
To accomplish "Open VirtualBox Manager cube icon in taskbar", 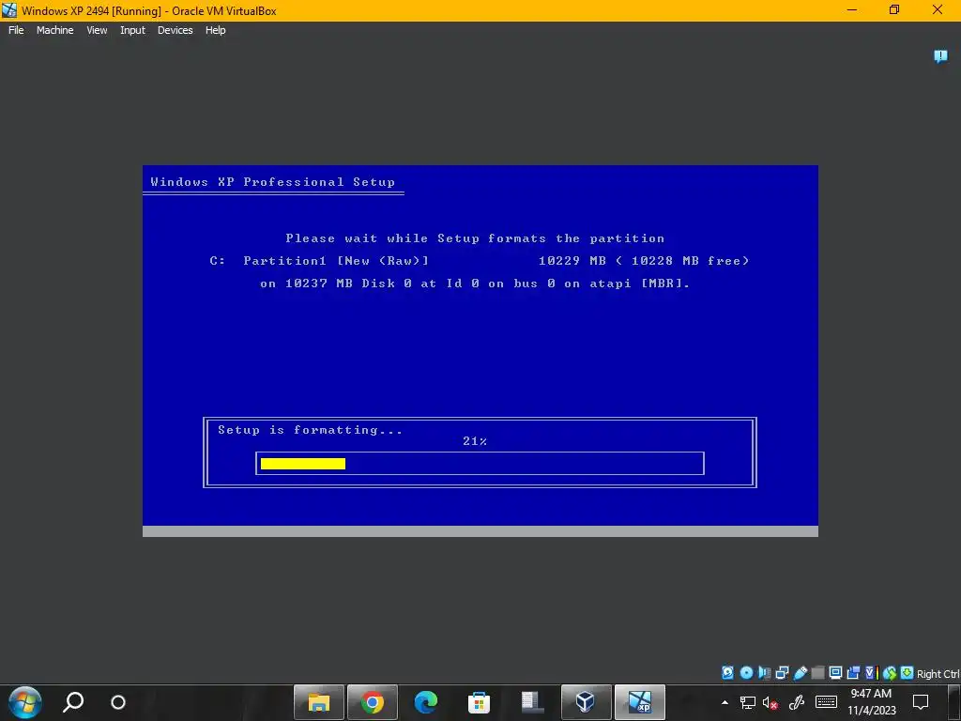I will (586, 702).
